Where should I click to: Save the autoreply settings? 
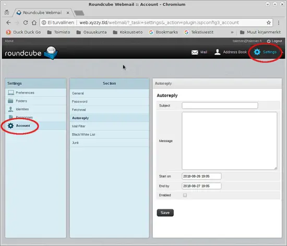tap(165, 213)
